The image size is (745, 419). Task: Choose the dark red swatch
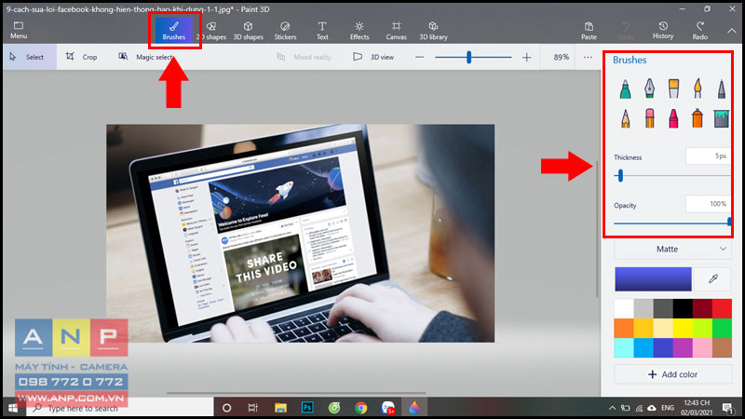(x=702, y=309)
